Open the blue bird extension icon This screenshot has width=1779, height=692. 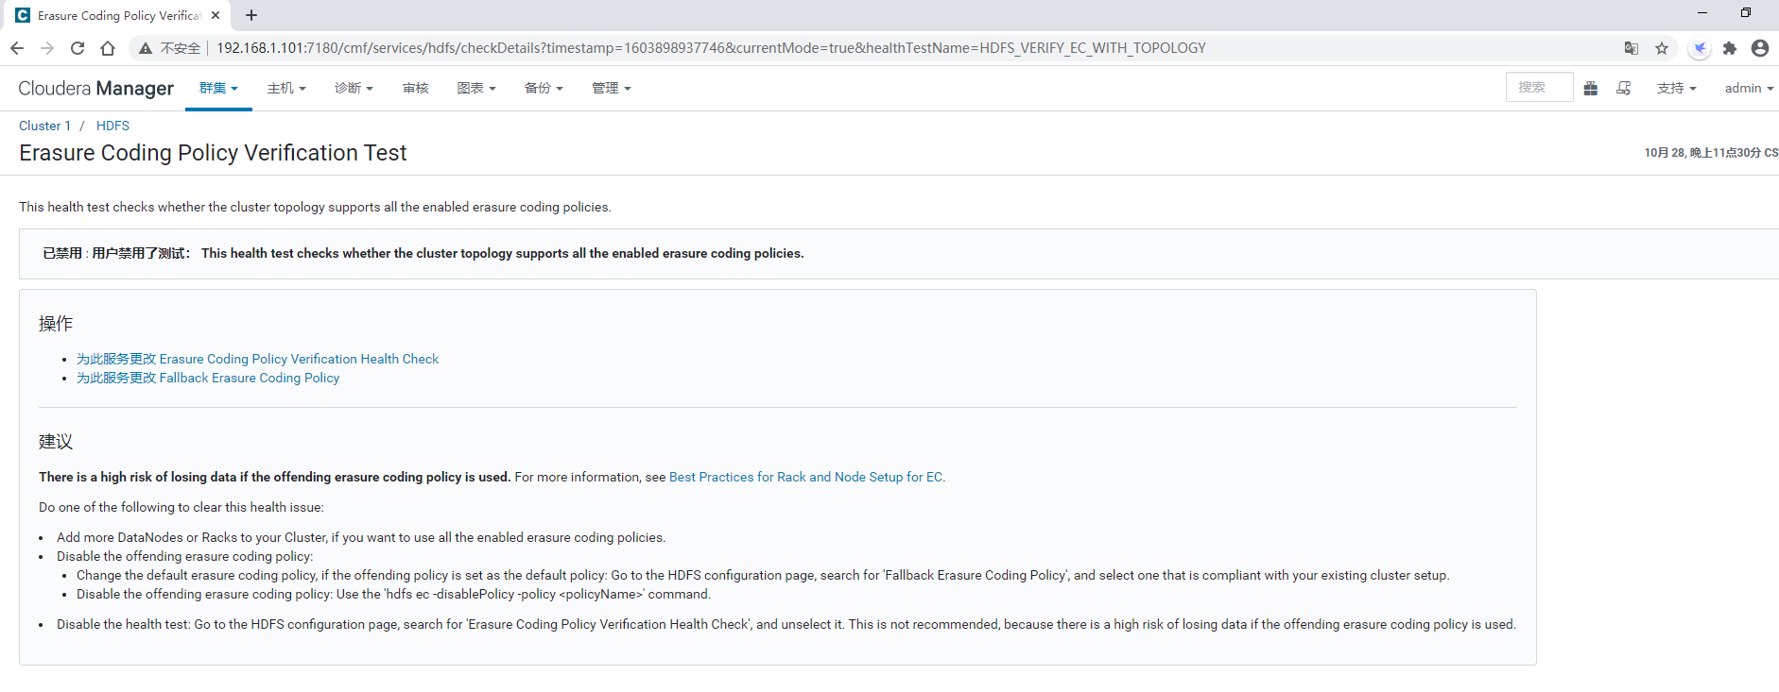pos(1700,48)
